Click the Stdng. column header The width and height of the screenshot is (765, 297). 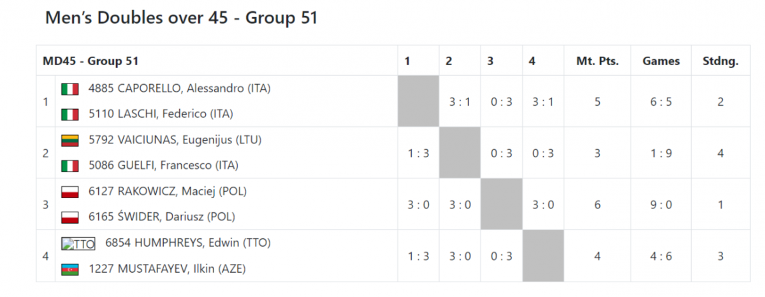tap(720, 61)
